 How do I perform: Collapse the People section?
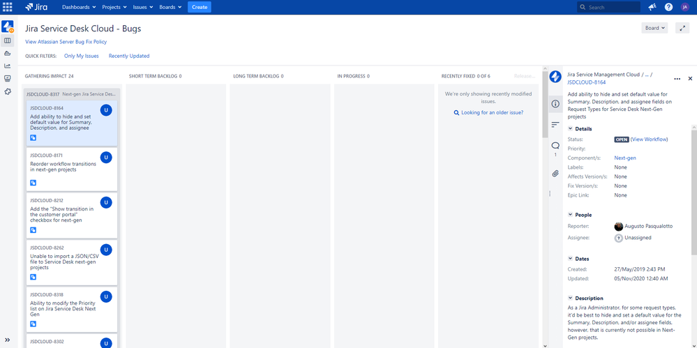point(571,215)
